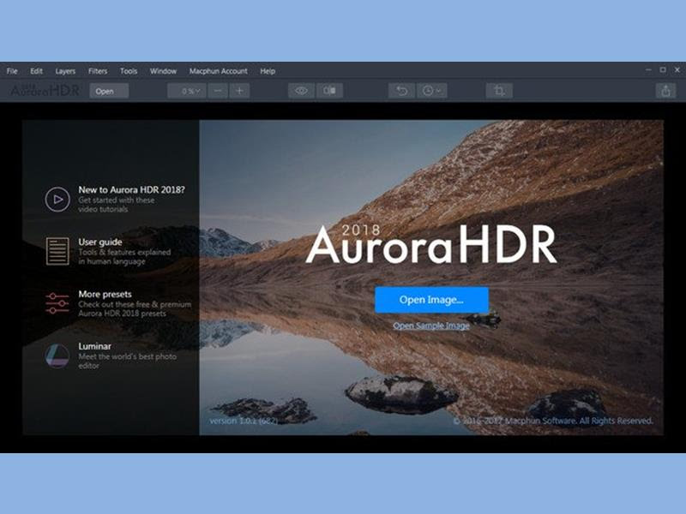Screen dimensions: 686x514
Task: Click the Open Sample Image link
Action: click(431, 326)
